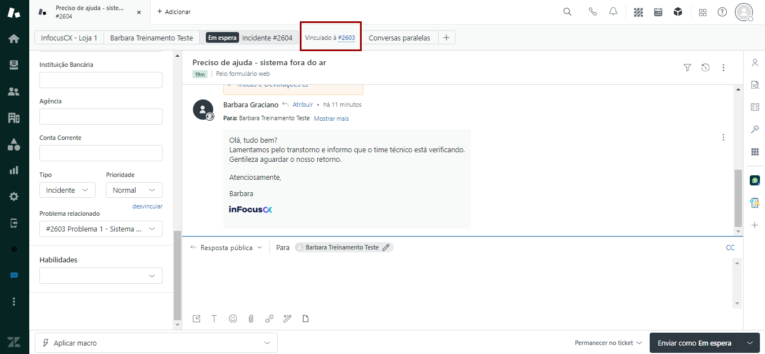Insert an emoji in the reply

(x=233, y=319)
